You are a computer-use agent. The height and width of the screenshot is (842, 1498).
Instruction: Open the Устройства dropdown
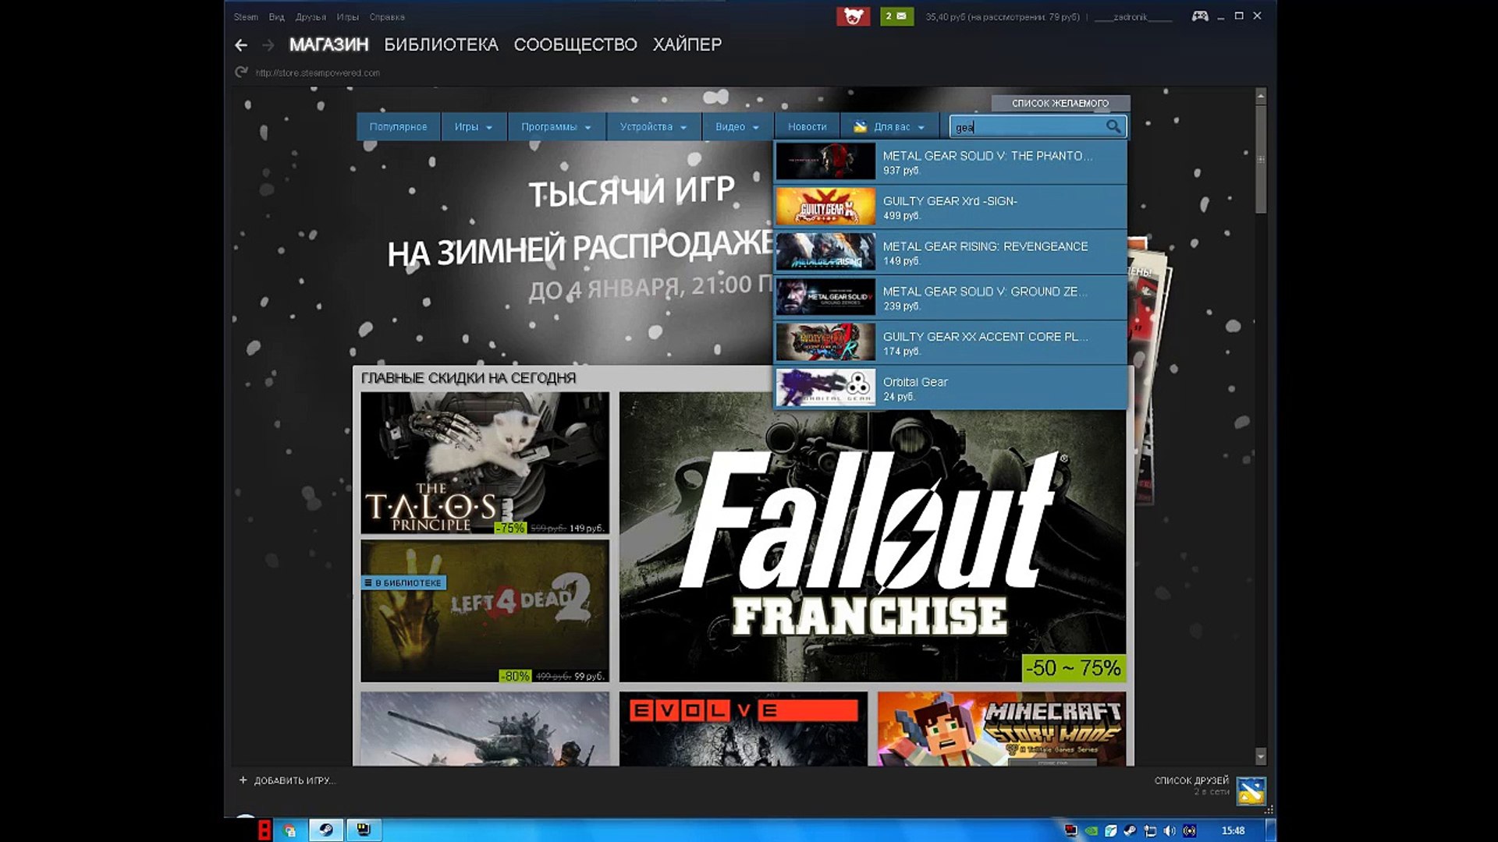(653, 126)
